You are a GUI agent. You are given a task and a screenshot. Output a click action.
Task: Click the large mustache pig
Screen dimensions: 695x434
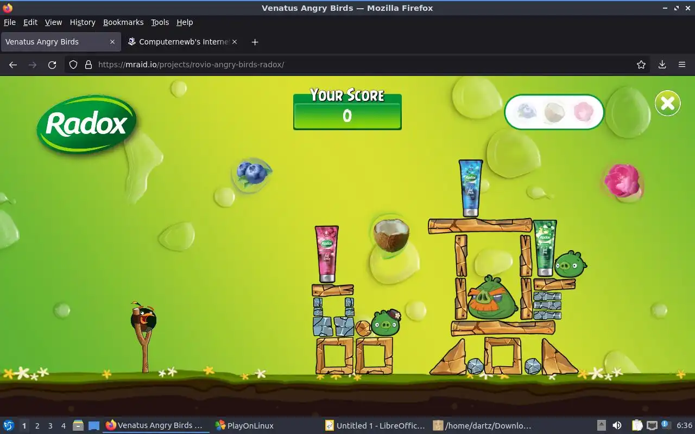tap(492, 297)
